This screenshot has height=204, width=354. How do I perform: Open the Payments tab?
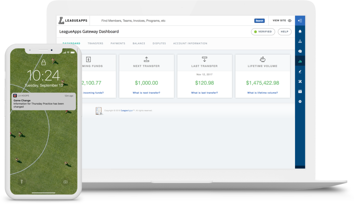[118, 43]
